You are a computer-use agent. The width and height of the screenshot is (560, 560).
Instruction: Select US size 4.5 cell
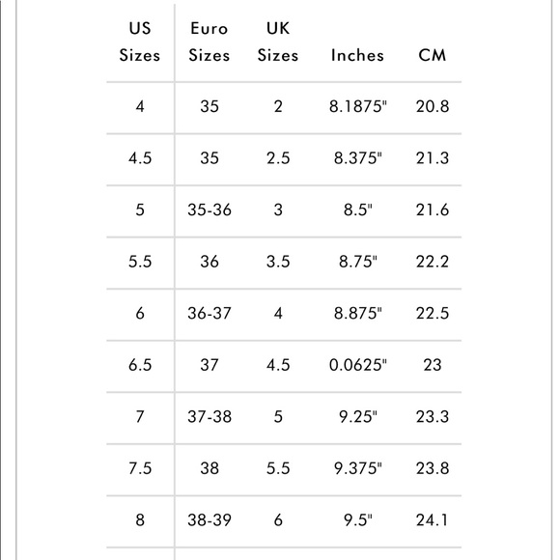tap(140, 158)
